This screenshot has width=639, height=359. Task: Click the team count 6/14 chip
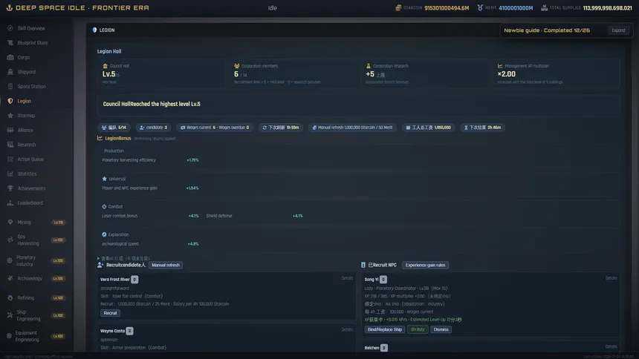[114, 128]
